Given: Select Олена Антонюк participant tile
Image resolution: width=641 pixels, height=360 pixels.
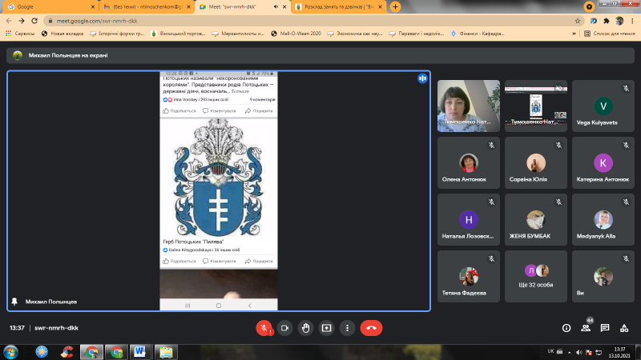Looking at the screenshot, I should click(469, 162).
